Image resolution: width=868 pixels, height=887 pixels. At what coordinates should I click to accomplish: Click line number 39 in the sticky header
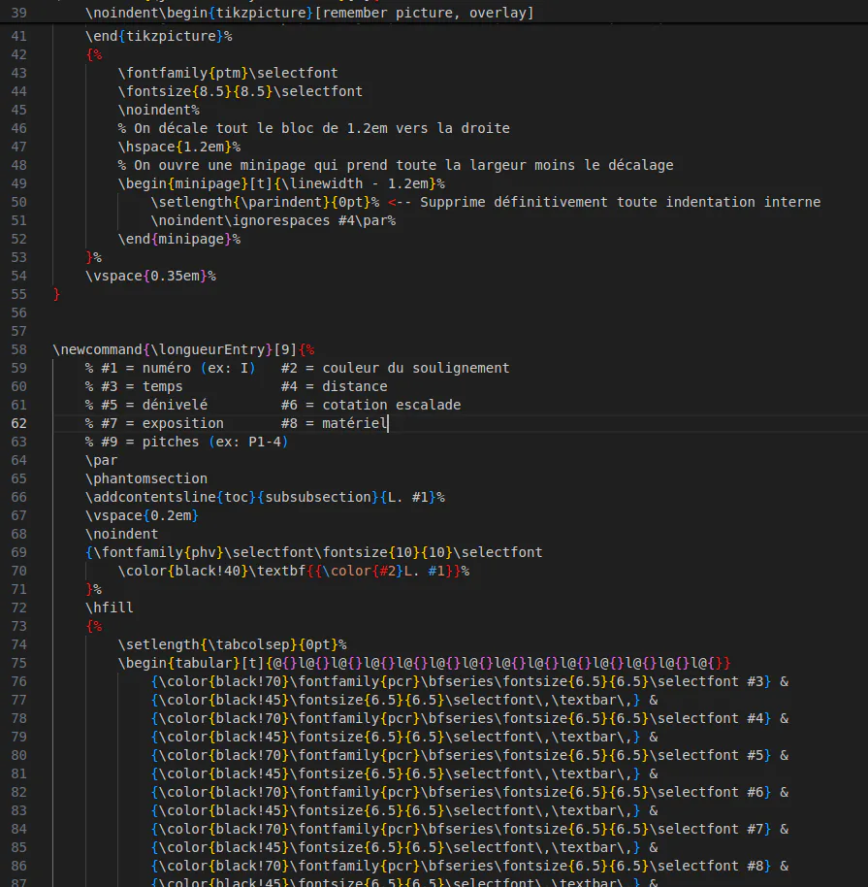18,13
